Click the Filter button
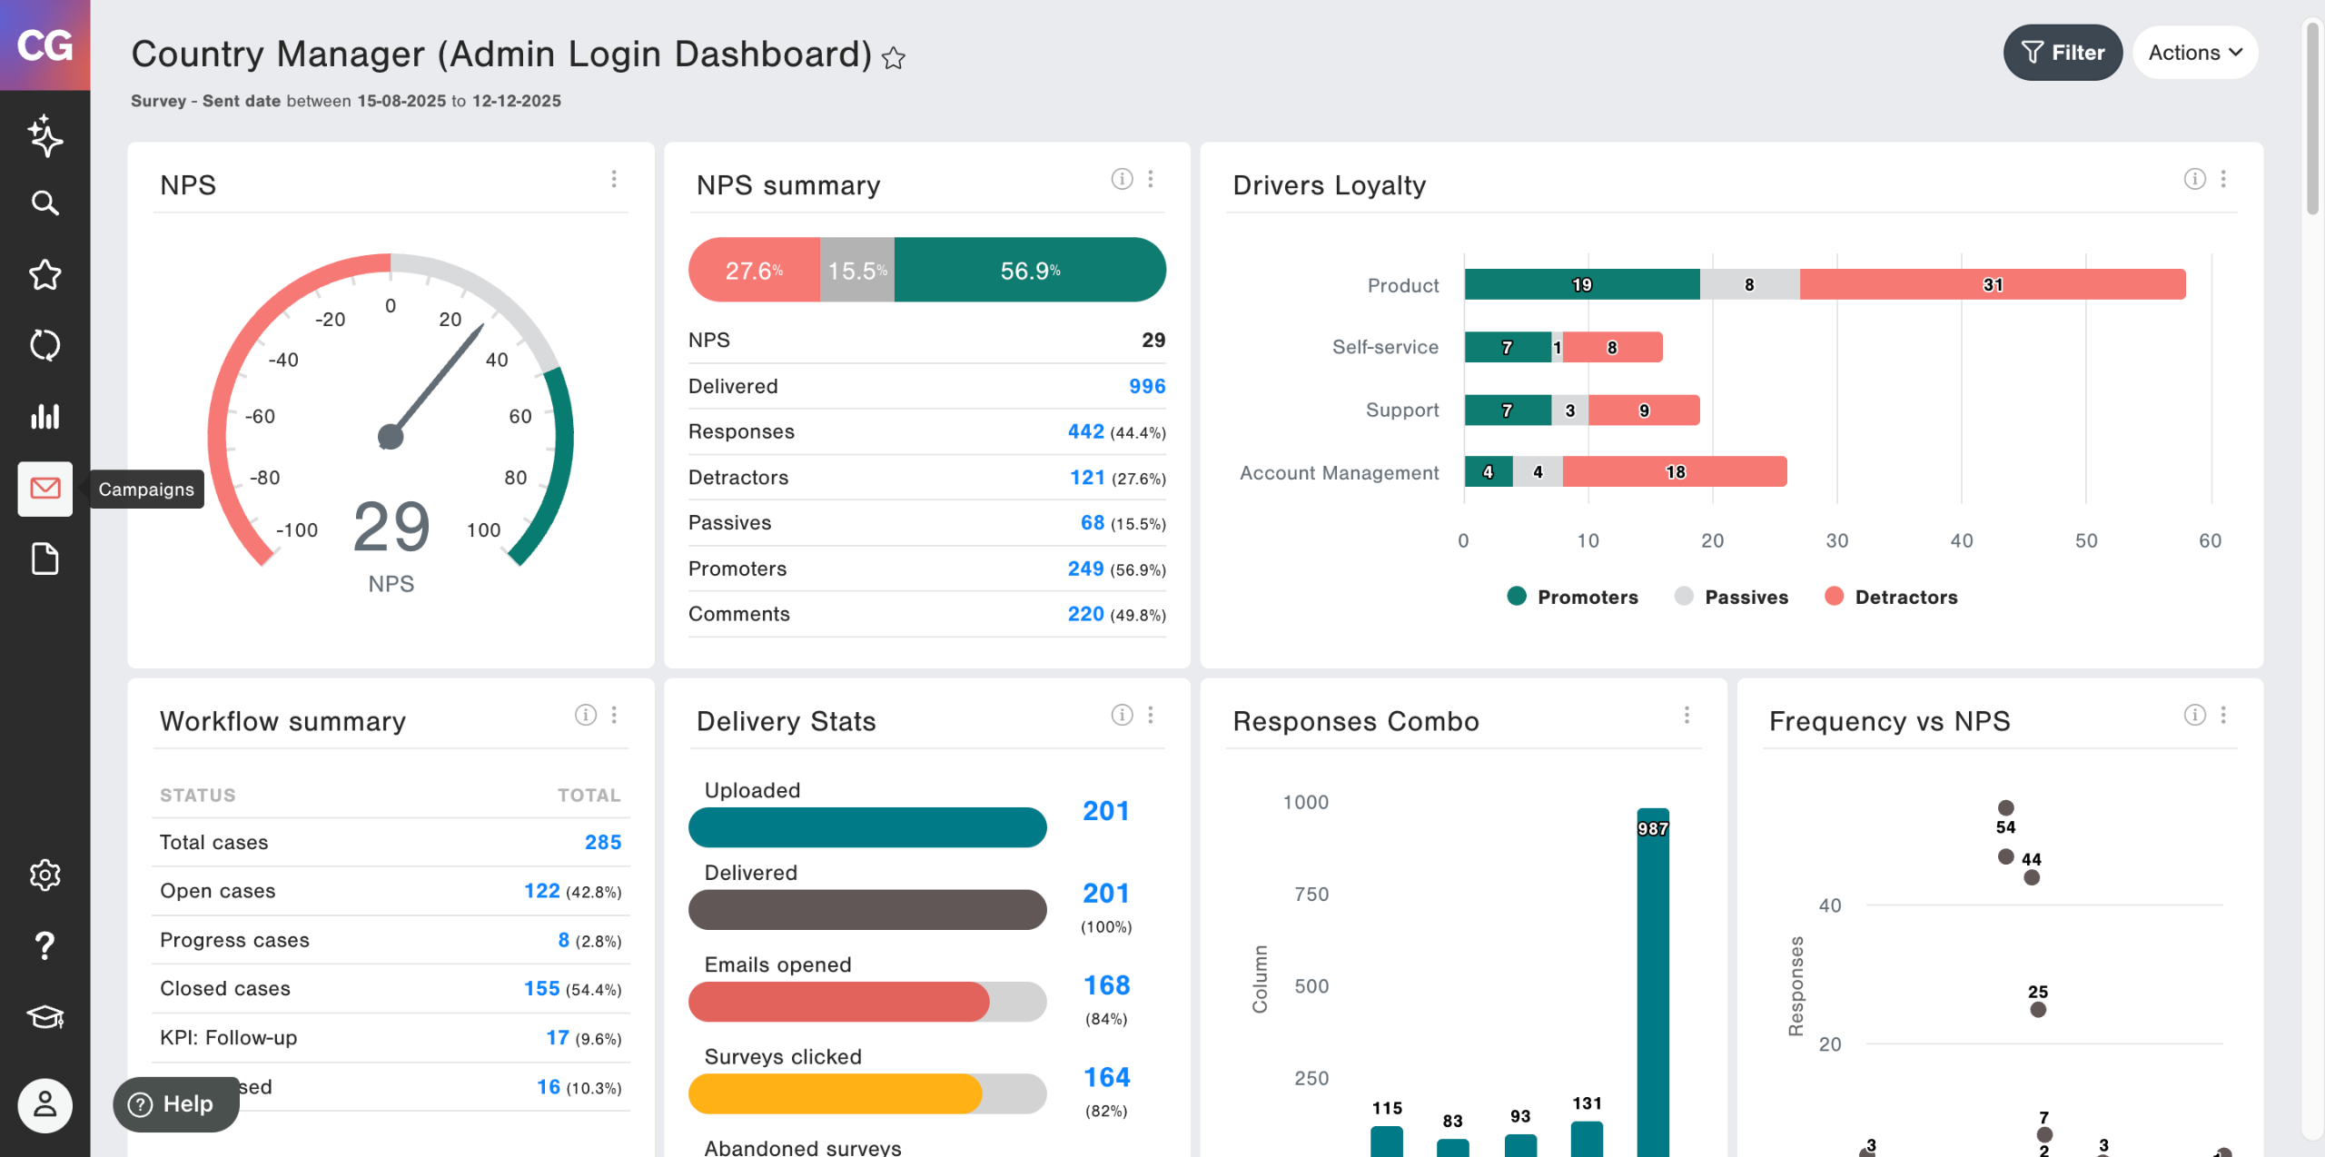The image size is (2325, 1157). click(x=2063, y=53)
